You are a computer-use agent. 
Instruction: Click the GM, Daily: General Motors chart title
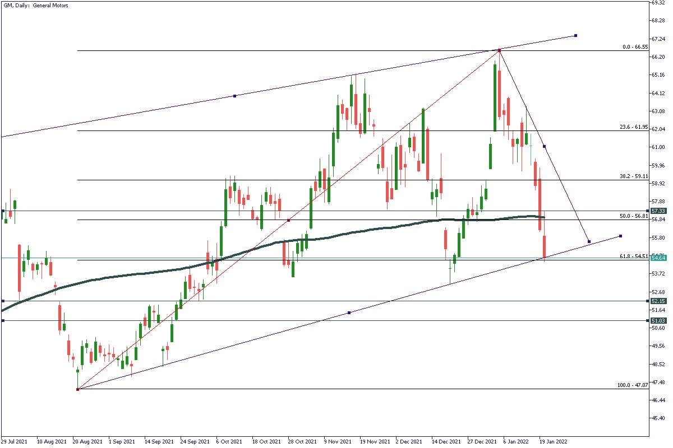pos(36,5)
